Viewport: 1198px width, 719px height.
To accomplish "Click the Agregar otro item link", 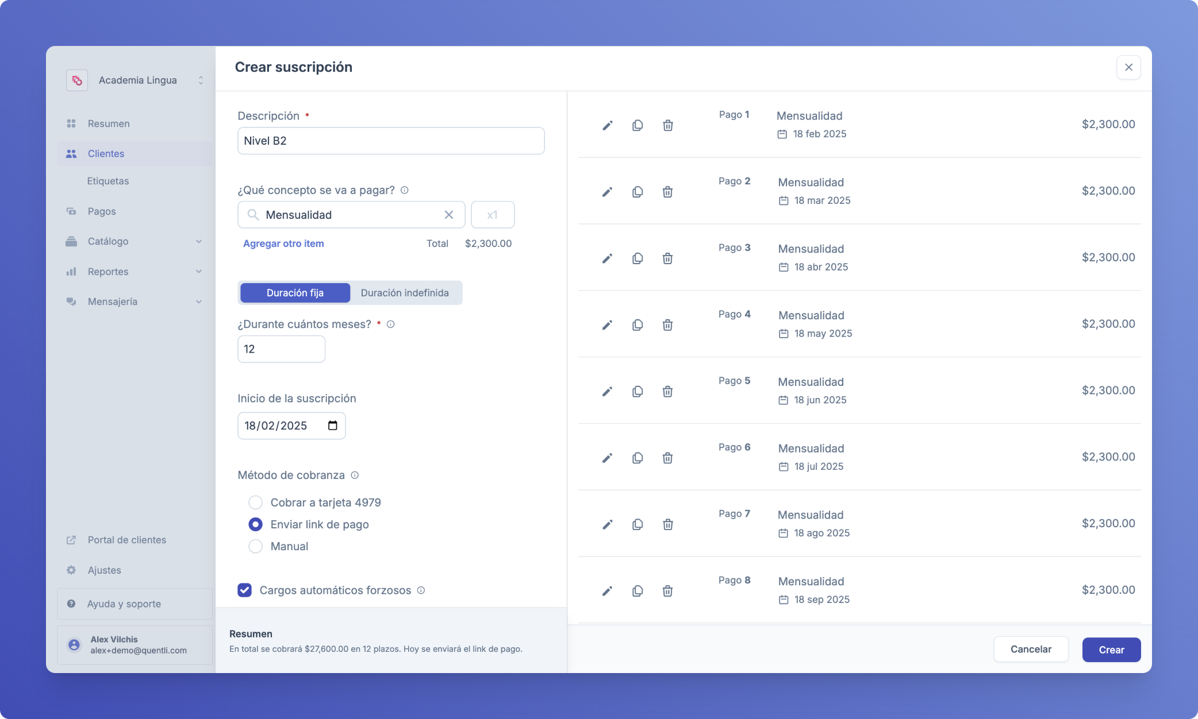I will coord(283,243).
